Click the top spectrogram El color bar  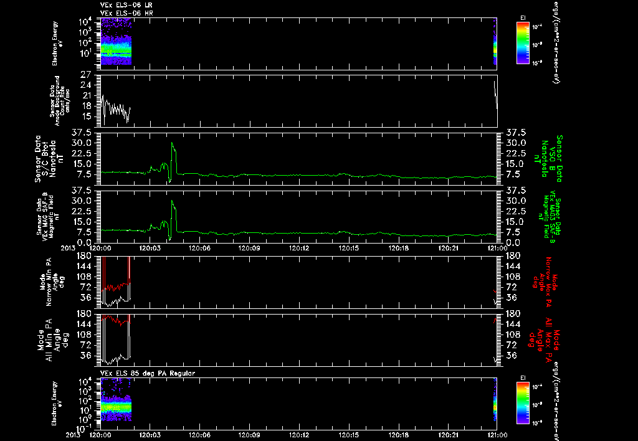(523, 43)
